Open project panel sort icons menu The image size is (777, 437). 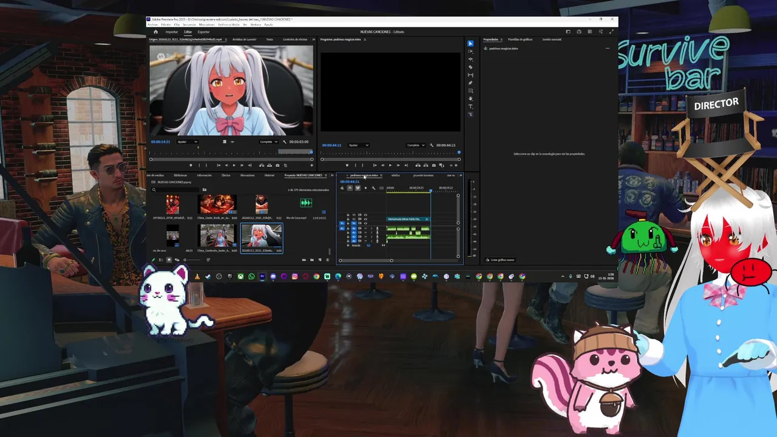tap(208, 260)
